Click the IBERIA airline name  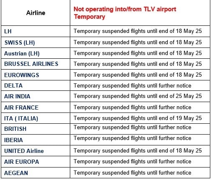[13, 140]
